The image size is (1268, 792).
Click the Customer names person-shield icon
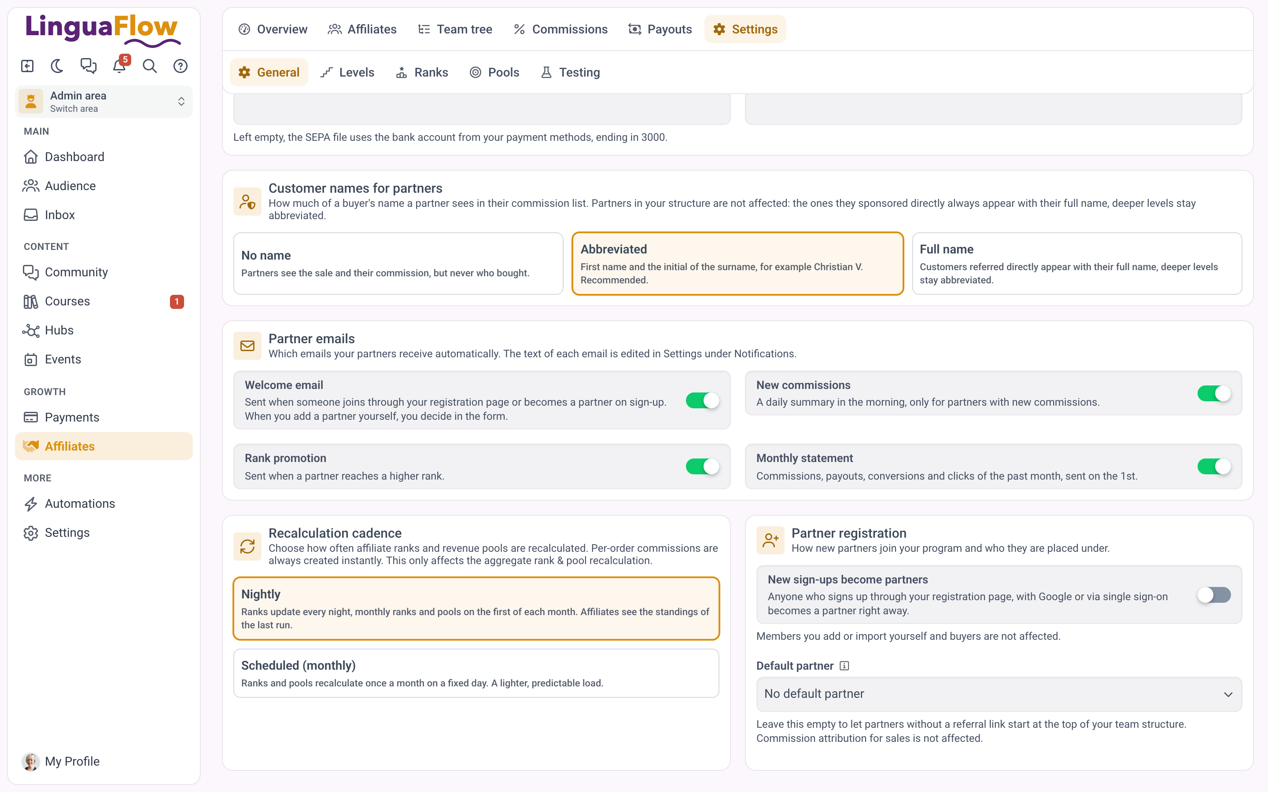(x=247, y=202)
